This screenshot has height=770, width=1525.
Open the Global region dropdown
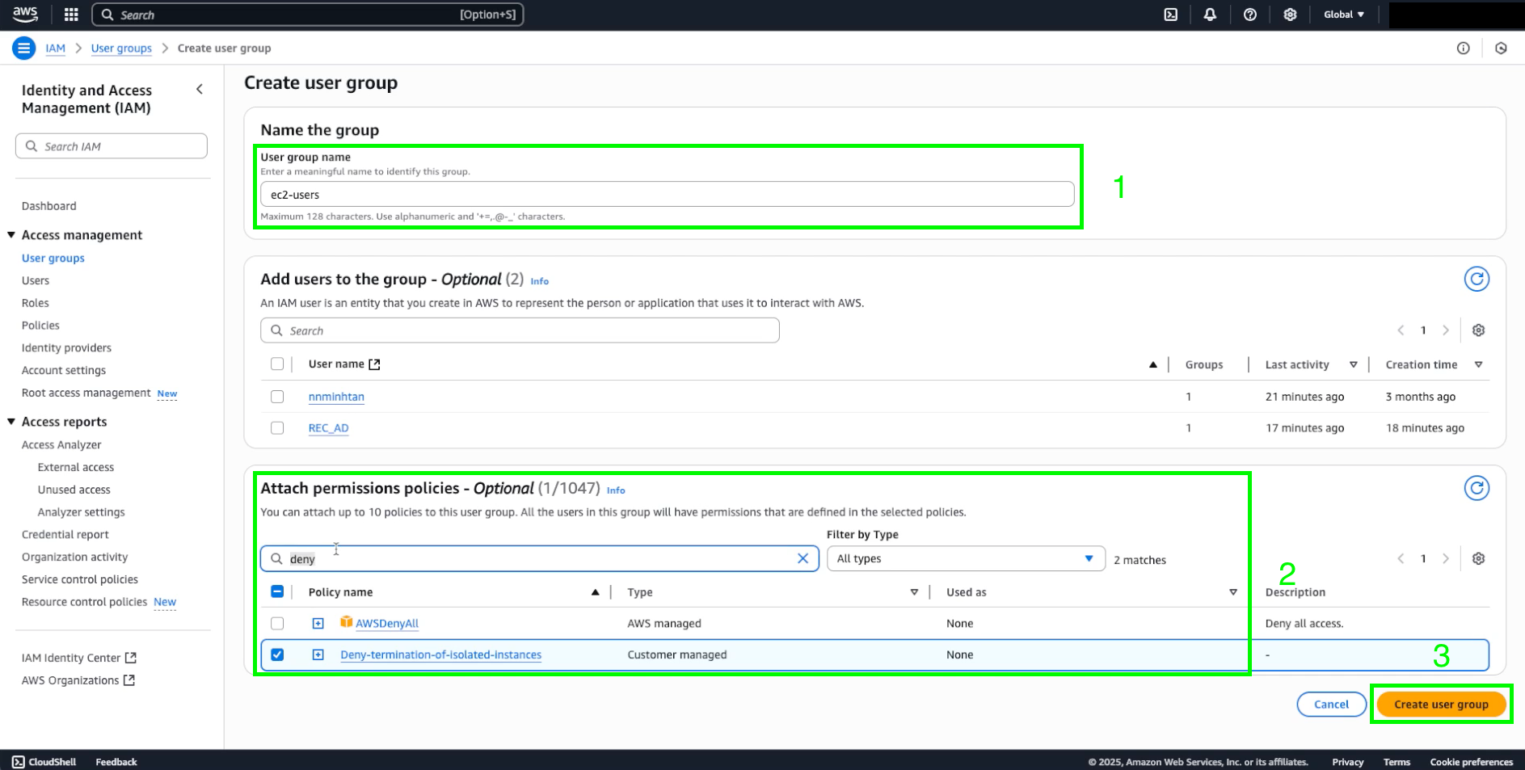[1344, 15]
